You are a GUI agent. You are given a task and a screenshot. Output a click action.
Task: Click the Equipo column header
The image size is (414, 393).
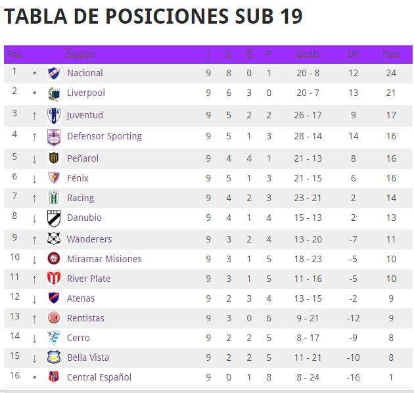click(81, 54)
